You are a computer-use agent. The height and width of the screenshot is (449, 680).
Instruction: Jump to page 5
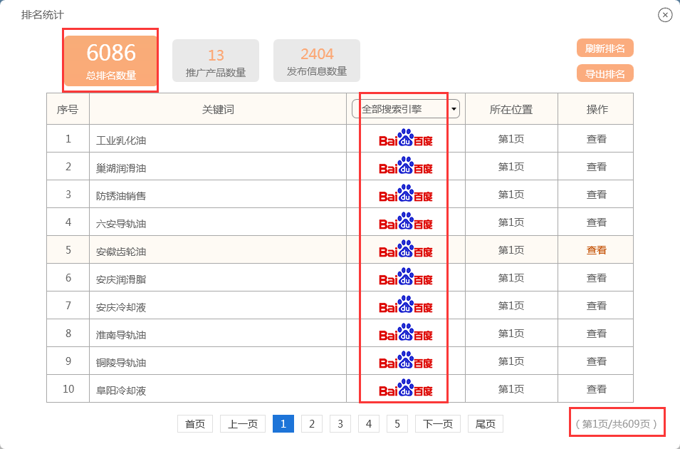(x=397, y=424)
